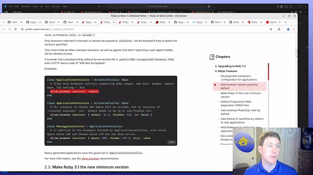The image size is (313, 175).
Task: Click VS Code search box nerd_dice_dot_com
Action: coord(156,6)
